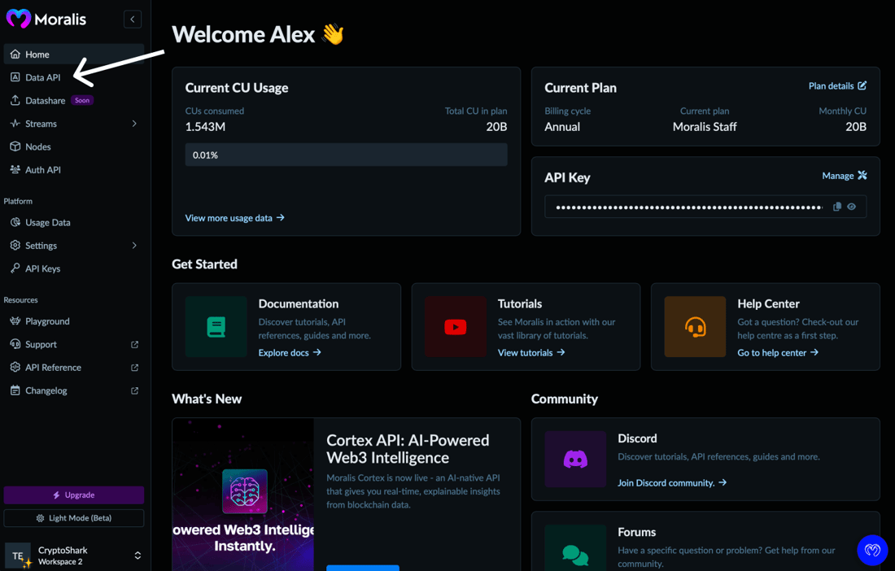Click the red YouTube Tutorials icon

tap(456, 327)
